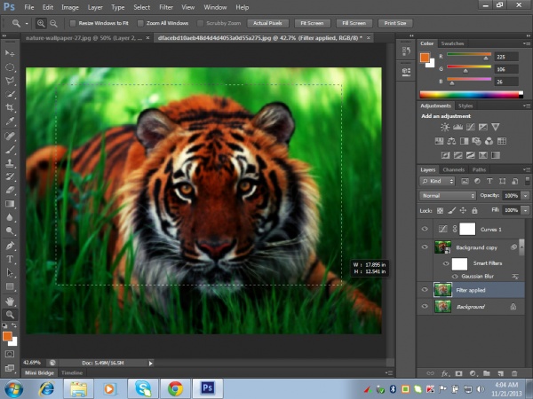This screenshot has height=399, width=533.
Task: Choose the Lasso tool
Action: coord(10,79)
